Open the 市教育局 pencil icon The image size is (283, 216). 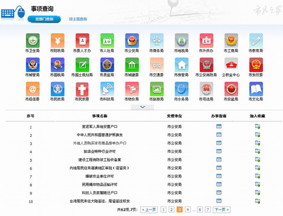coord(256,40)
